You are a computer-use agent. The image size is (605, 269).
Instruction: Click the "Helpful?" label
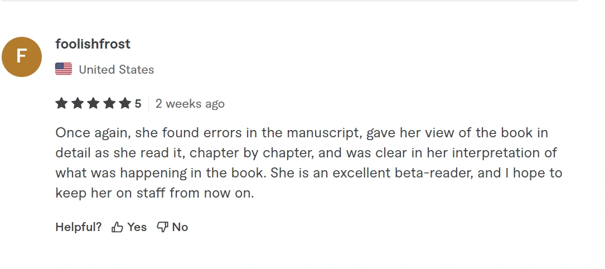point(79,227)
